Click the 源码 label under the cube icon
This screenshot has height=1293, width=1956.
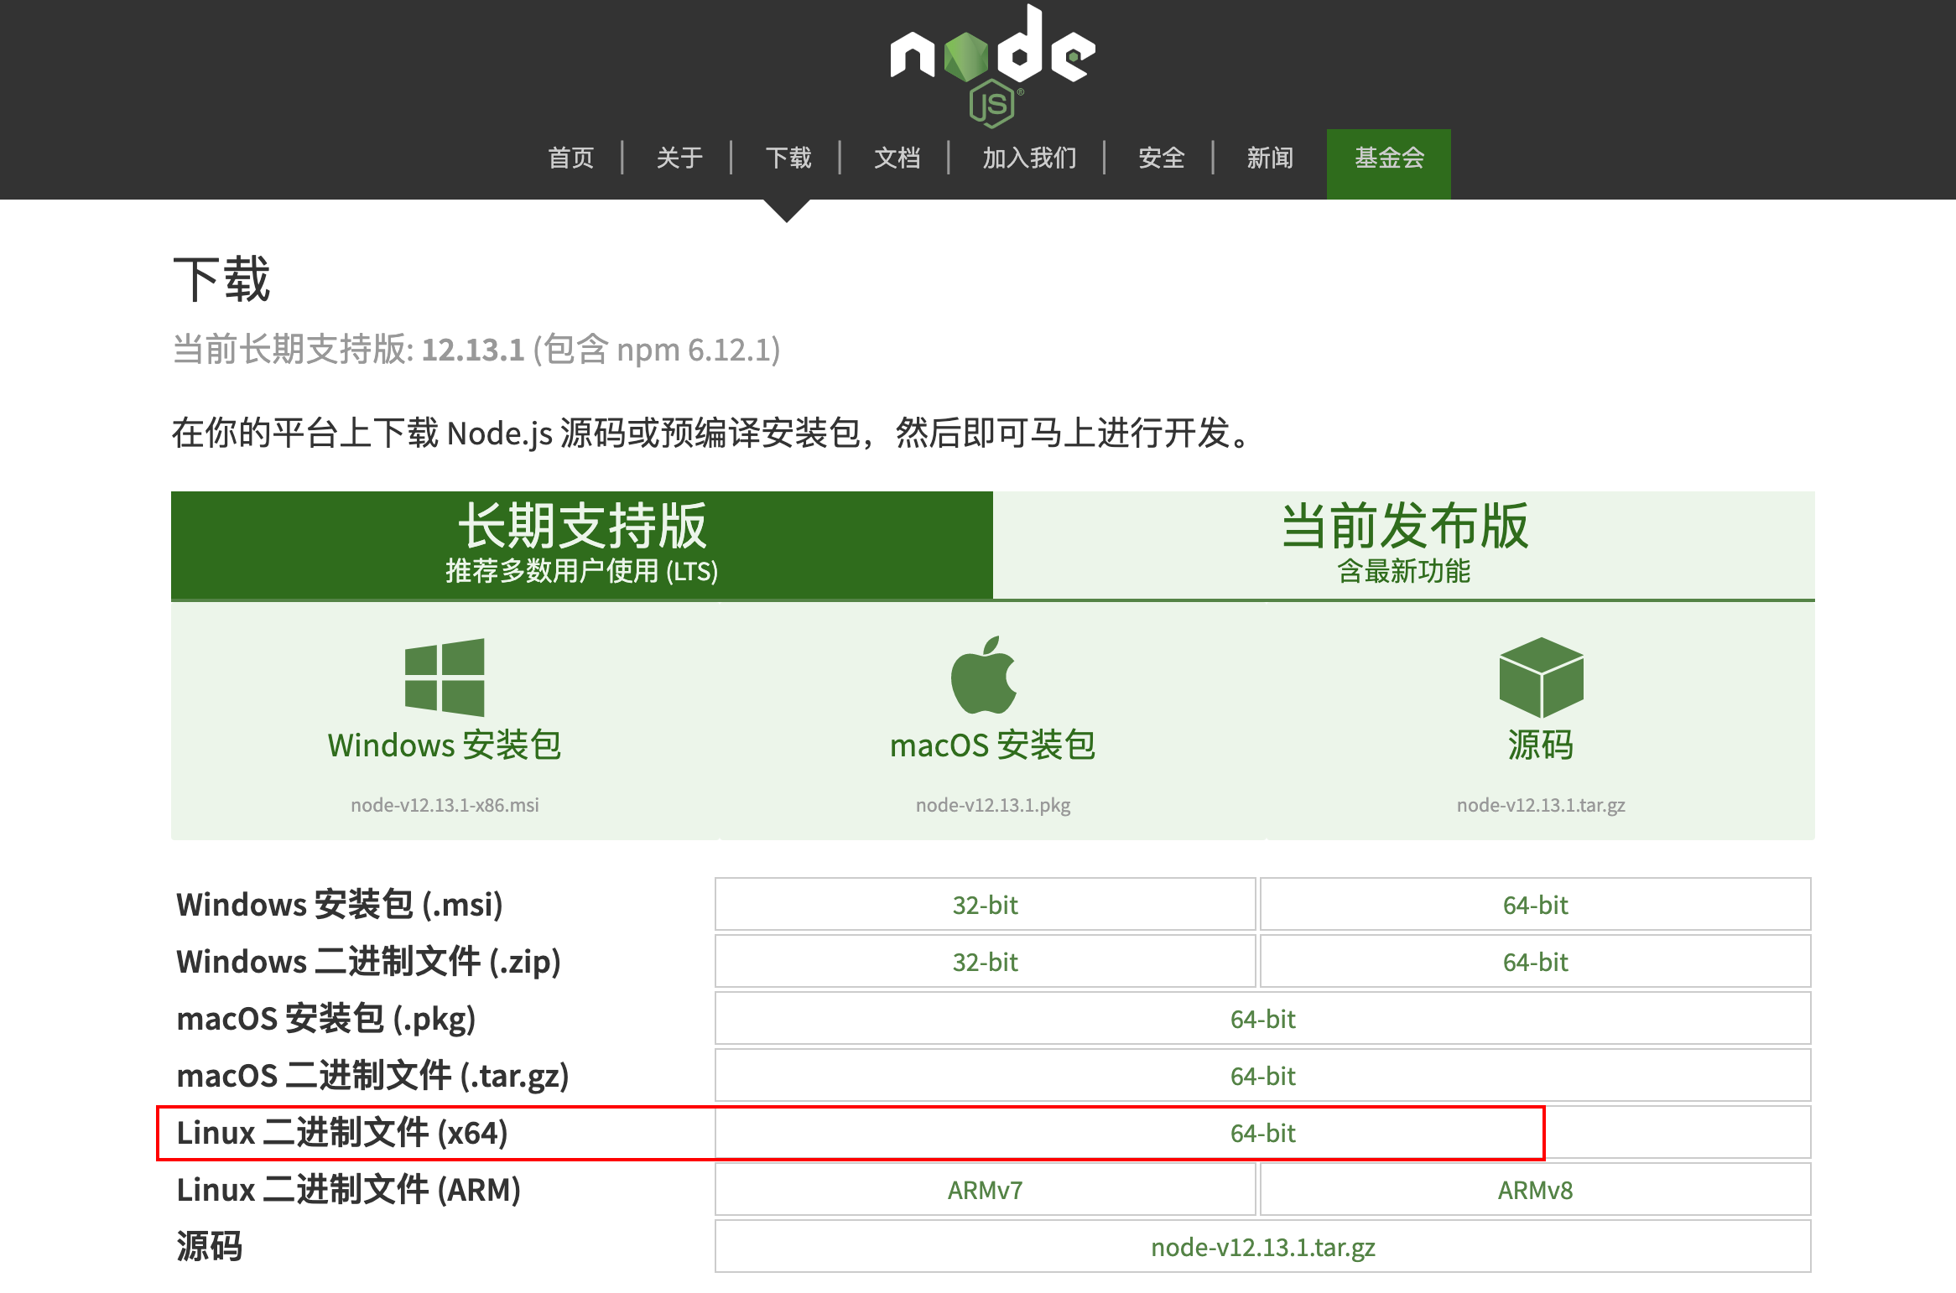[x=1541, y=745]
